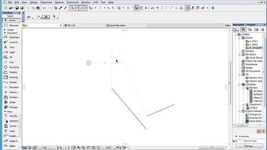Select the Worksheet tool

click(11, 97)
